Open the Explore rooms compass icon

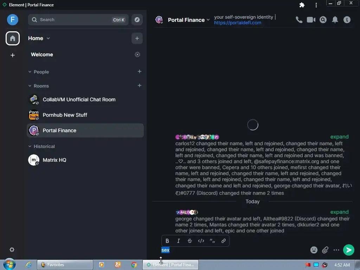coord(137,20)
